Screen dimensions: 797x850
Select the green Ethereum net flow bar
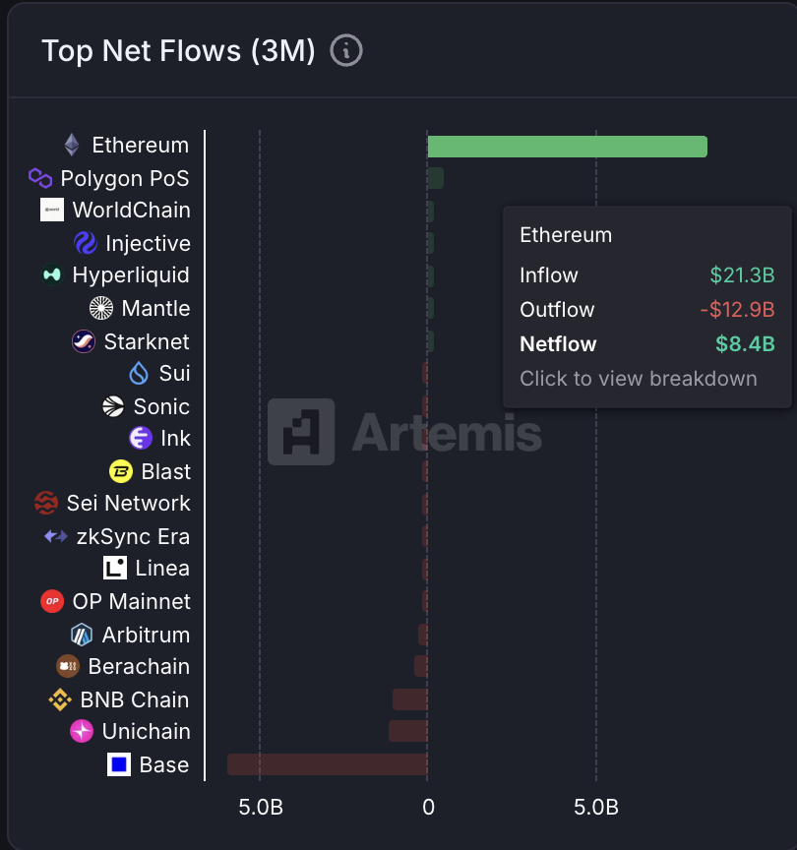pyautogui.click(x=567, y=147)
